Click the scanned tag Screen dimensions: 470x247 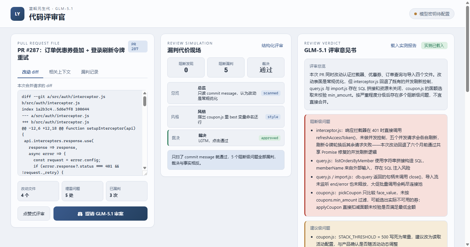[x=271, y=93]
